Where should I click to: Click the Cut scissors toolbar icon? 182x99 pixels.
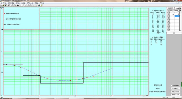(11, 5)
